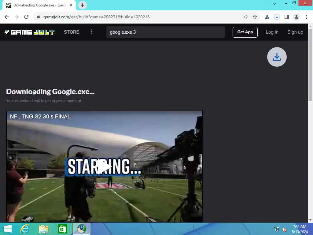Open the Windows Start button
This screenshot has height=235, width=313.
coord(8,229)
